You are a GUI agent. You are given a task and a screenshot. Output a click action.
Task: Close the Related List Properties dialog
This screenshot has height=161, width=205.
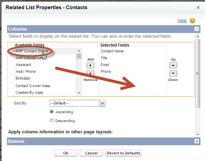pos(198,7)
